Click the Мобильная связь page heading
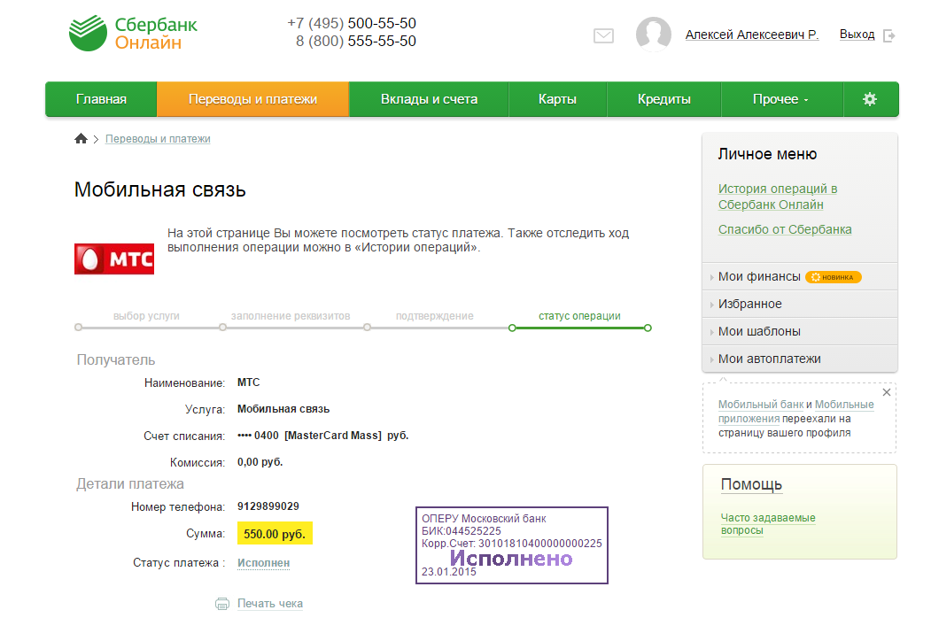Image resolution: width=931 pixels, height=641 pixels. tap(160, 190)
